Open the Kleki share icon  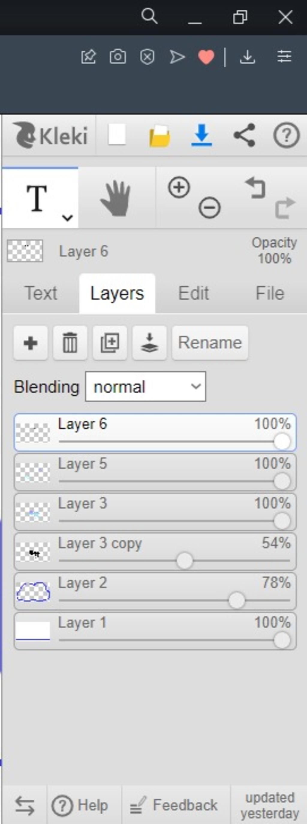coord(244,135)
